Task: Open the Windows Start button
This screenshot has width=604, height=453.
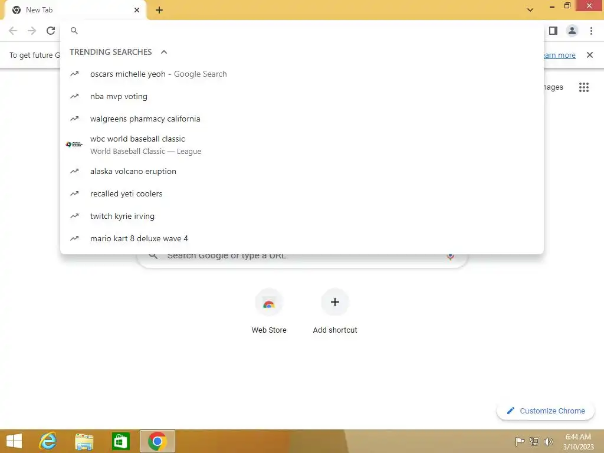Action: pos(14,441)
